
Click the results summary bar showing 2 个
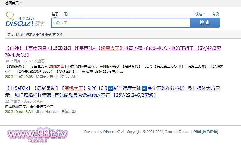point(35,35)
